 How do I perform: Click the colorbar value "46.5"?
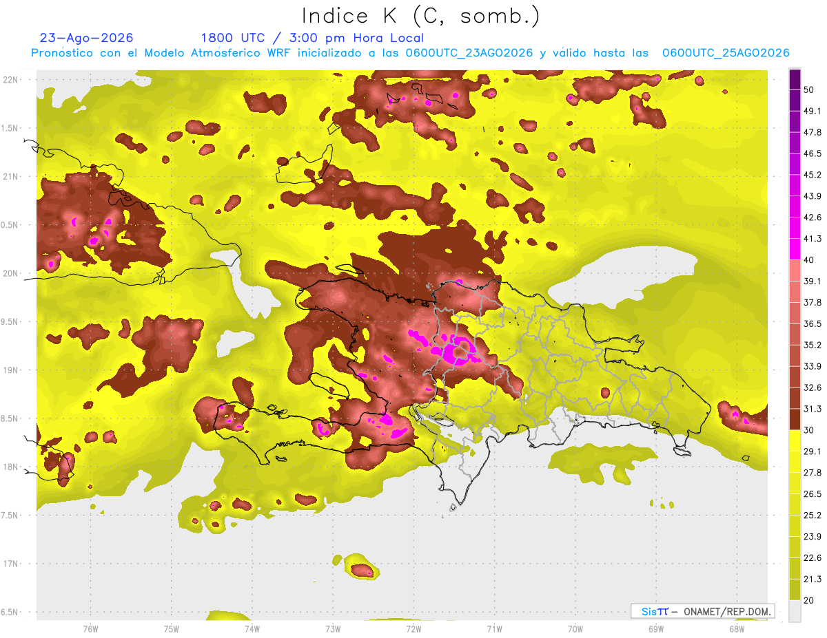click(813, 153)
